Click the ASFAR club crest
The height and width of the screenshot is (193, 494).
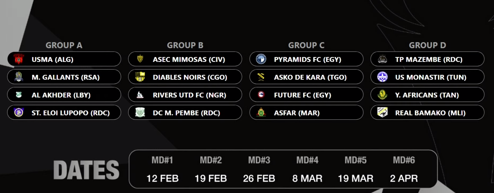click(261, 112)
